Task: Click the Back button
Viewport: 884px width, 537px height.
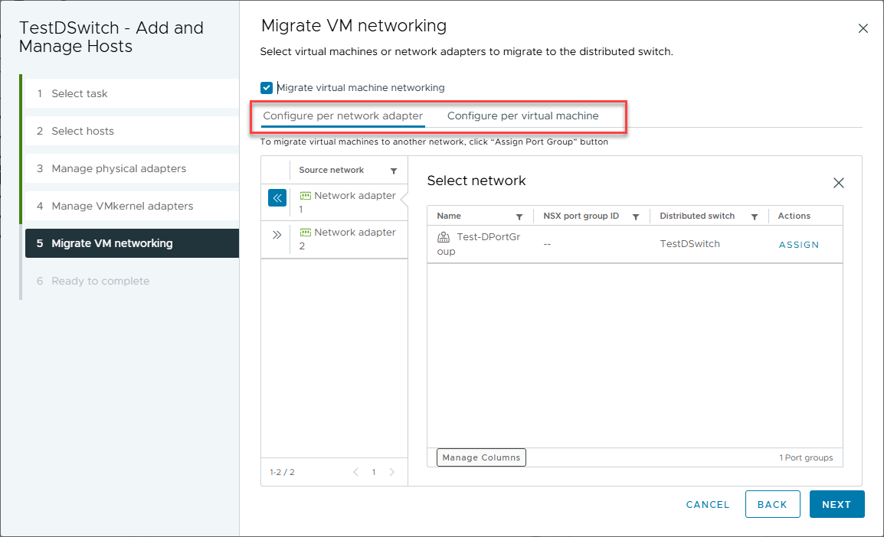Action: (772, 504)
